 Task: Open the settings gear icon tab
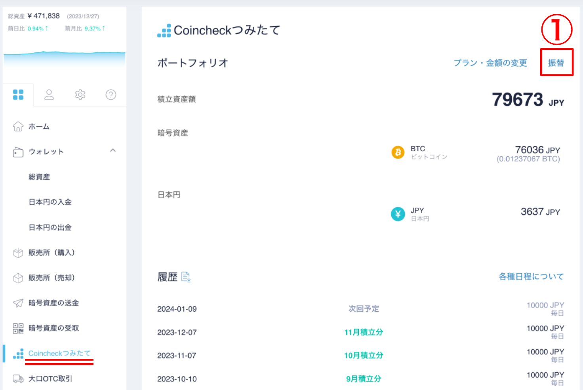(x=80, y=95)
